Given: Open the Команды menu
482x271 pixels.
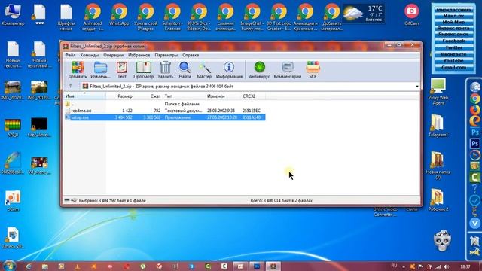Looking at the screenshot, I should (x=90, y=55).
